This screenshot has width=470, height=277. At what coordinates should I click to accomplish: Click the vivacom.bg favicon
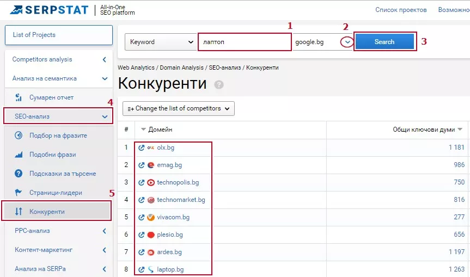pos(151,217)
